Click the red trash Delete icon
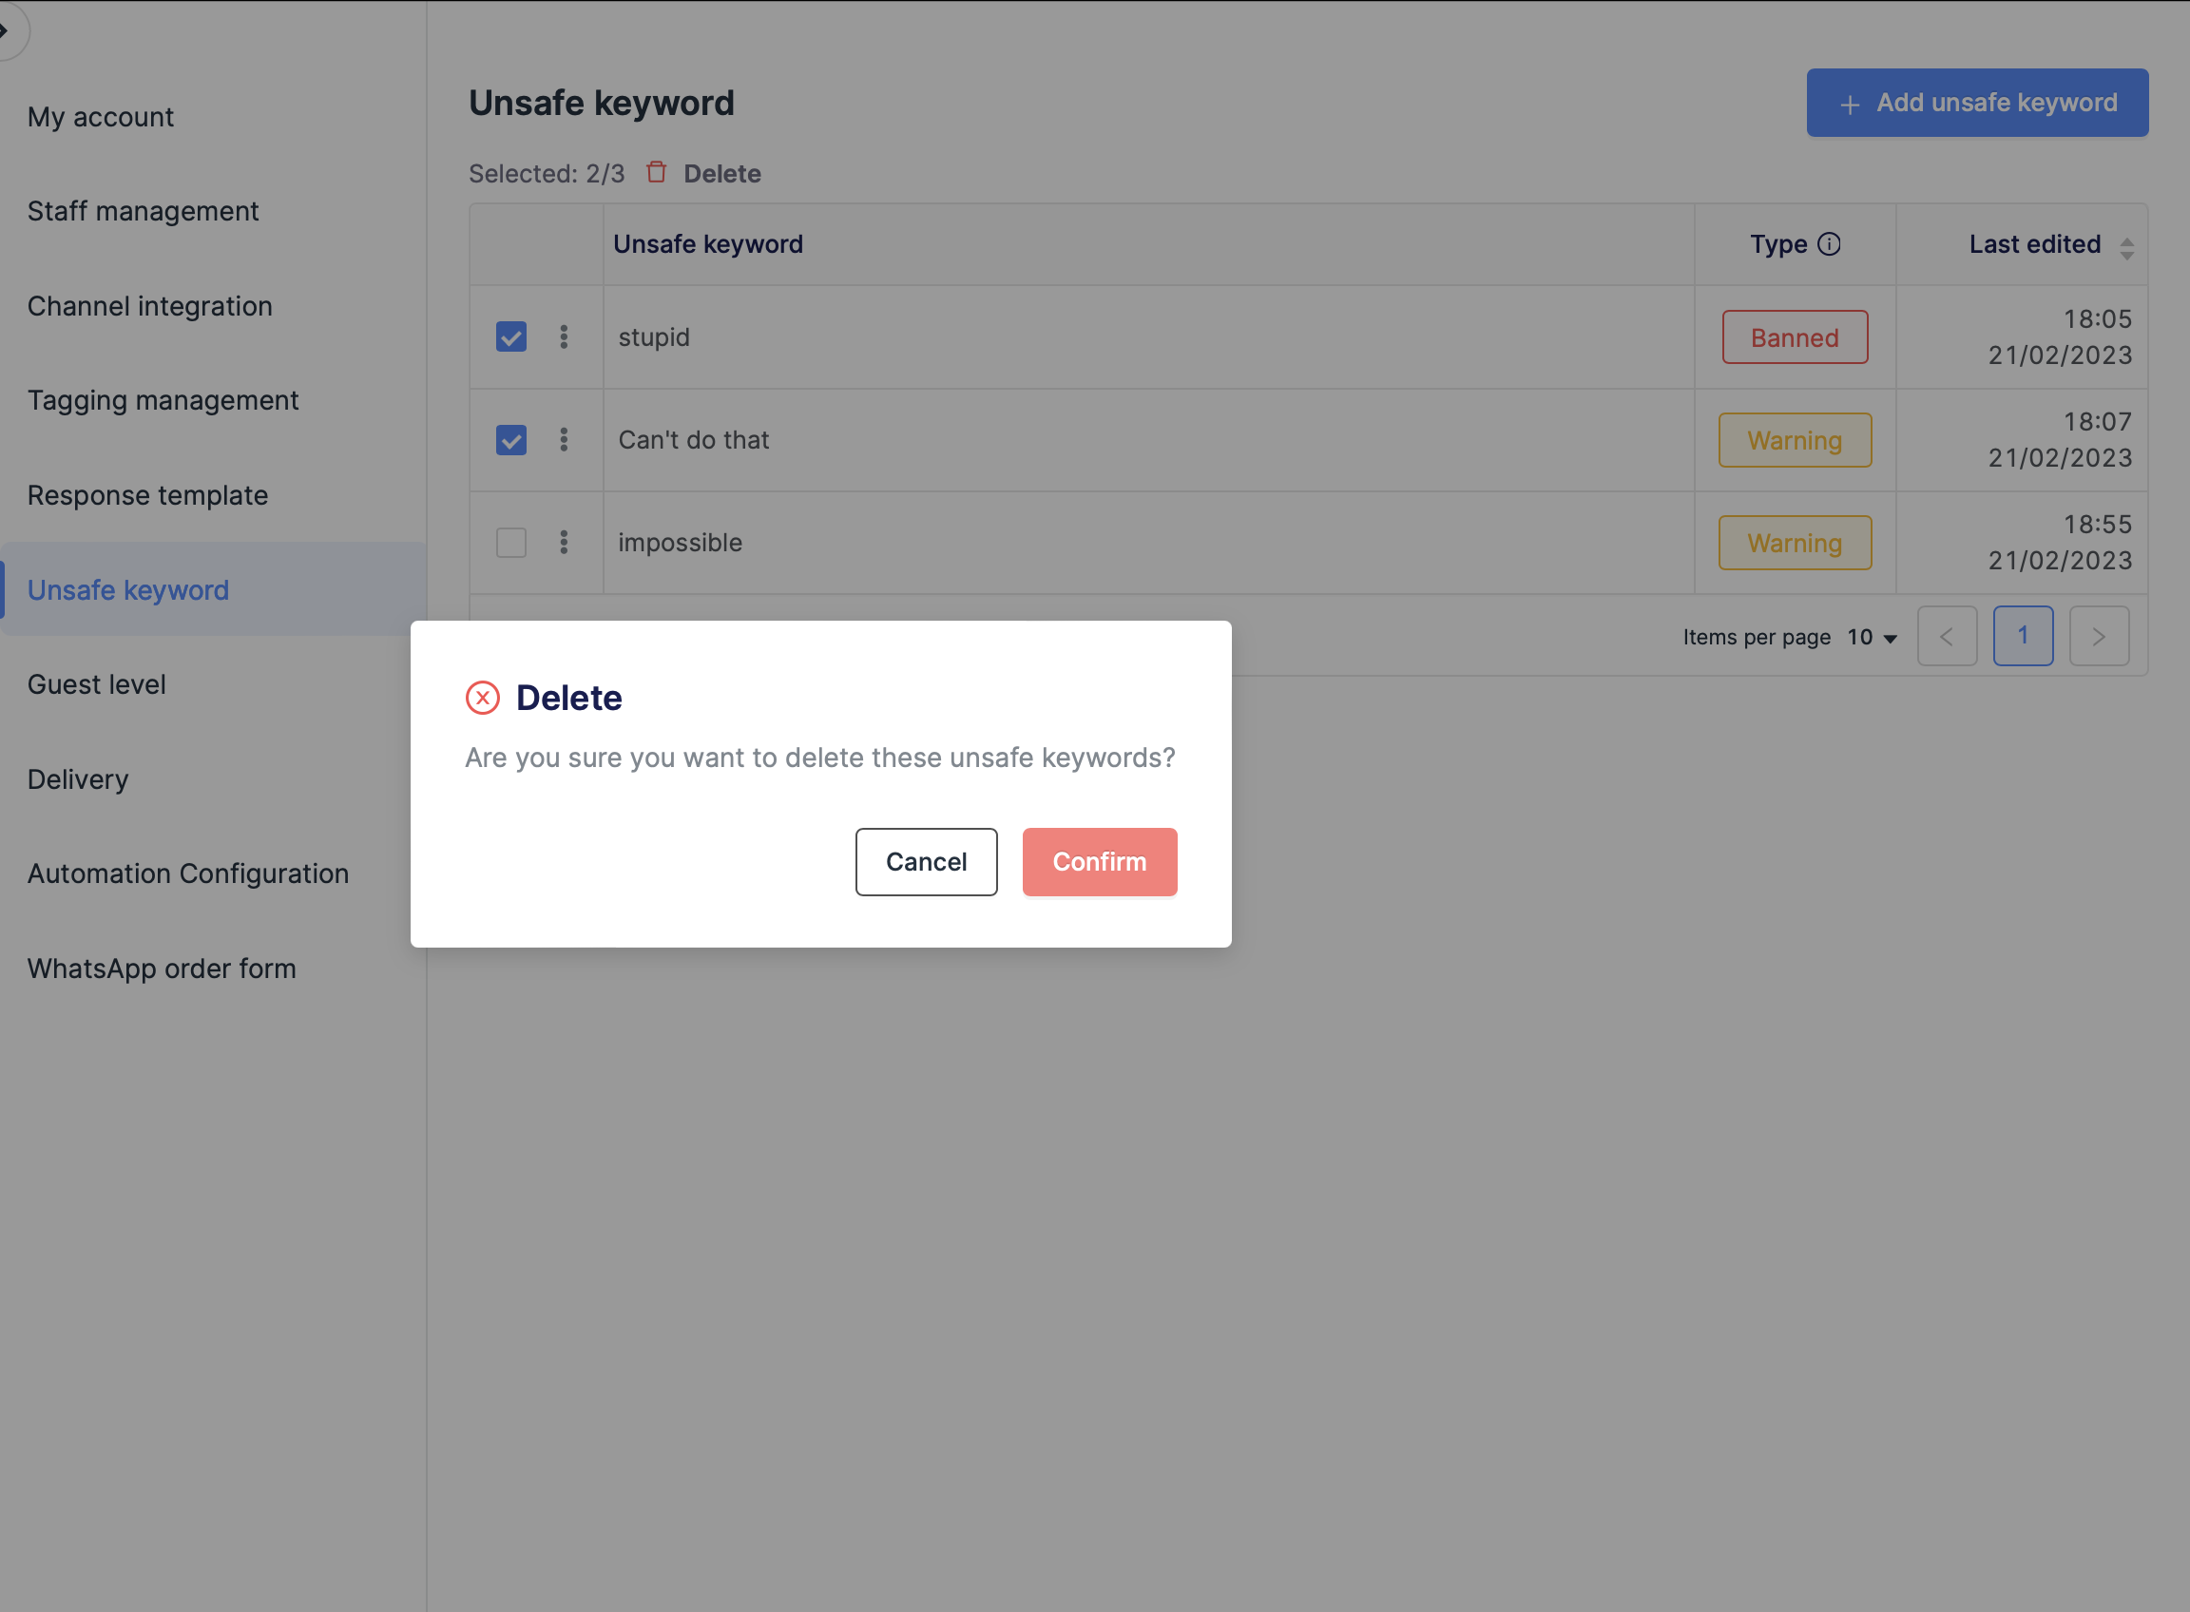Viewport: 2190px width, 1612px height. click(x=656, y=173)
